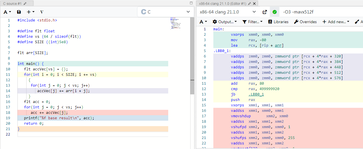Screen dimensions: 363x149
Task: Open the Output options gear menu
Action: tap(225, 22)
